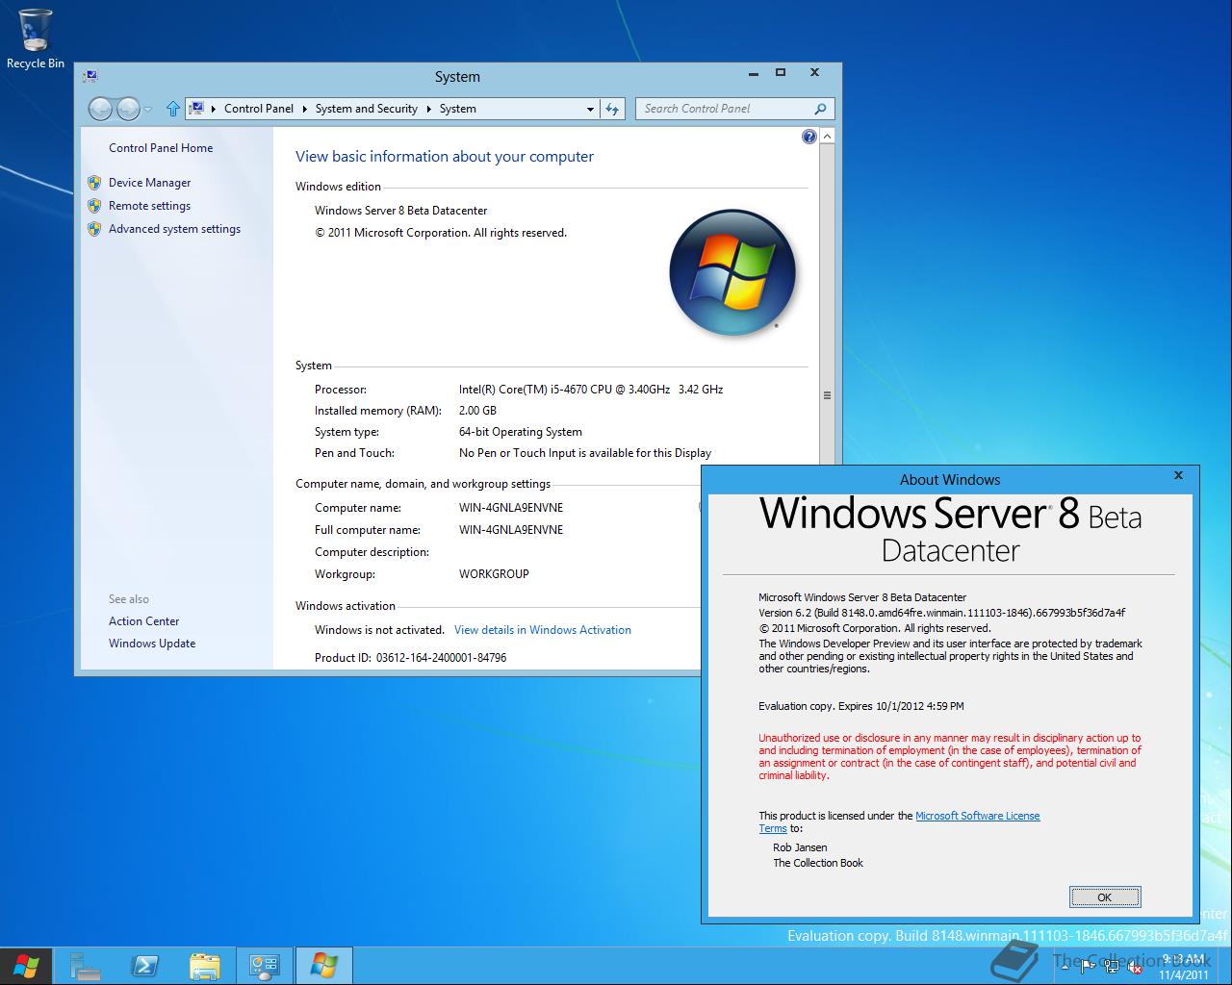Click the Refresh button beside address bar
The height and width of the screenshot is (985, 1232).
coord(612,109)
